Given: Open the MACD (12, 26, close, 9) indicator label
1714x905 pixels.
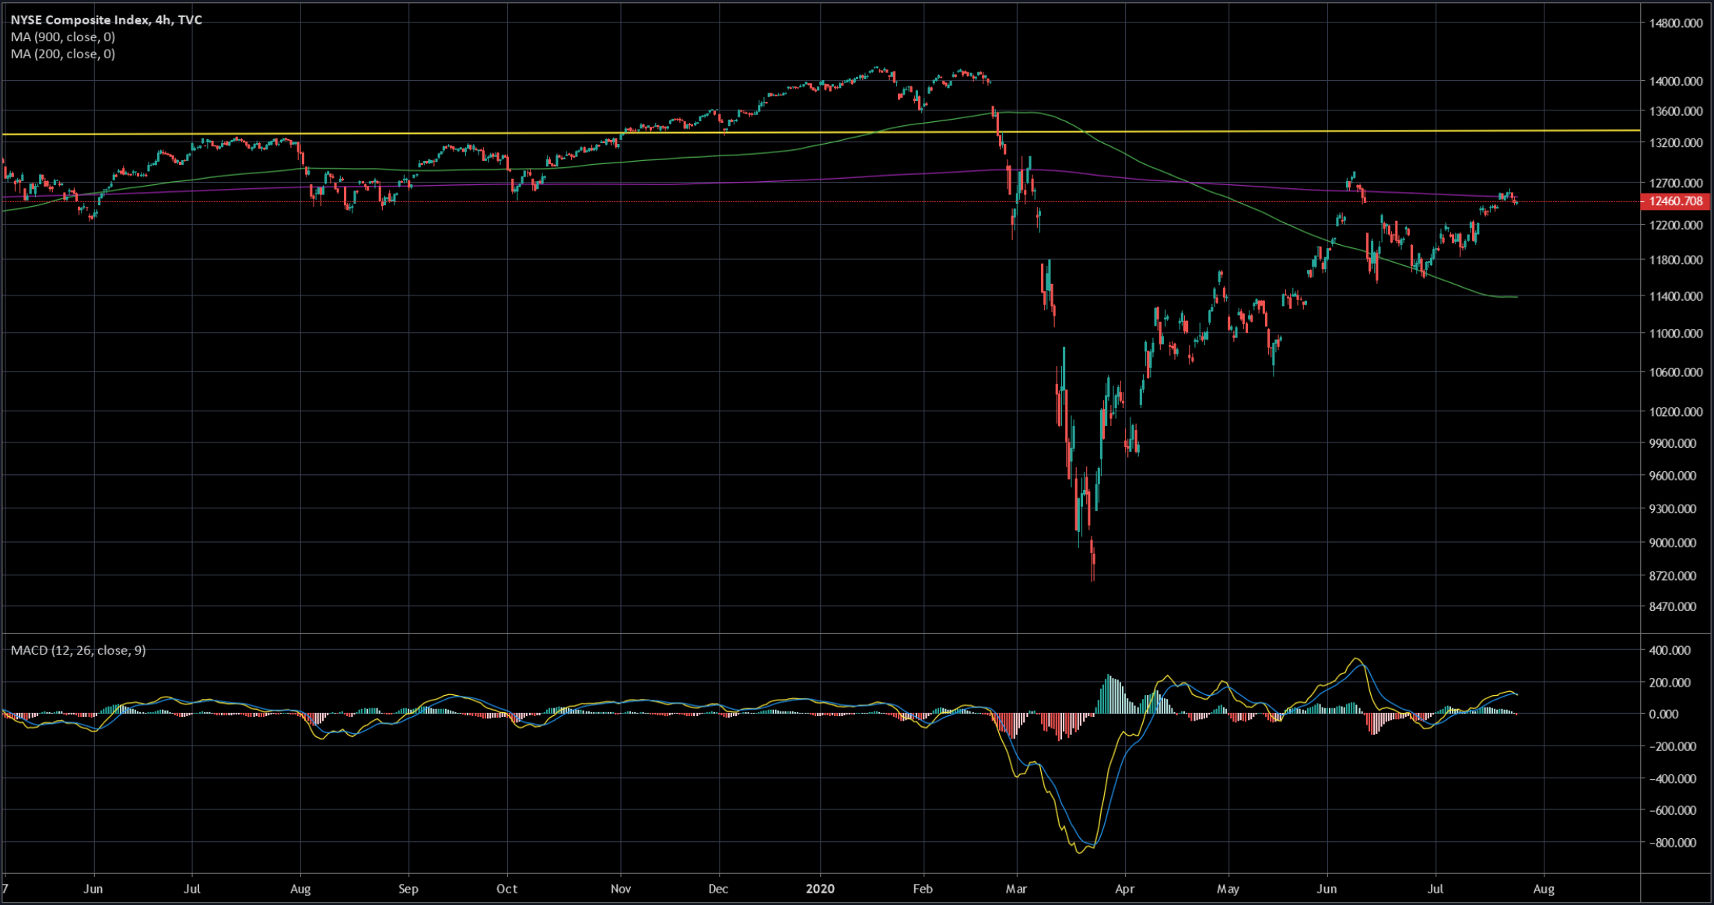Looking at the screenshot, I should [78, 650].
